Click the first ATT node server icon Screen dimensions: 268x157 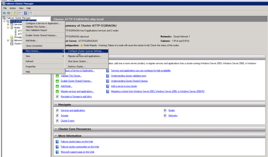point(15,31)
